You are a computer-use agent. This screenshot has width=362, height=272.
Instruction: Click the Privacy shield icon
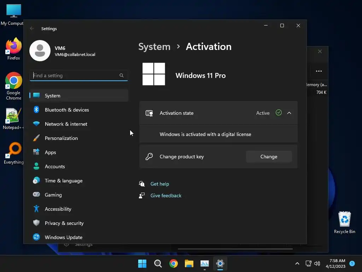[36, 223]
